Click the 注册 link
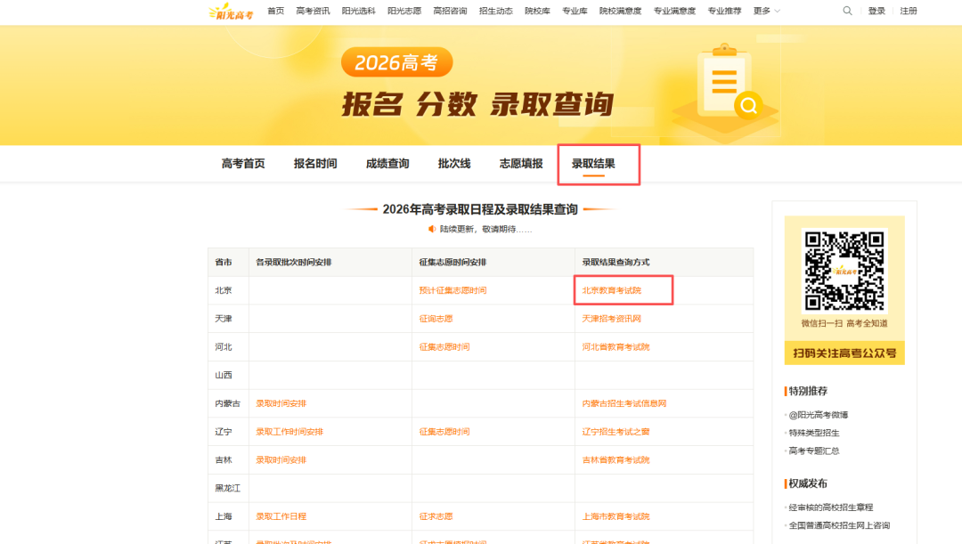962x544 pixels. pyautogui.click(x=909, y=11)
